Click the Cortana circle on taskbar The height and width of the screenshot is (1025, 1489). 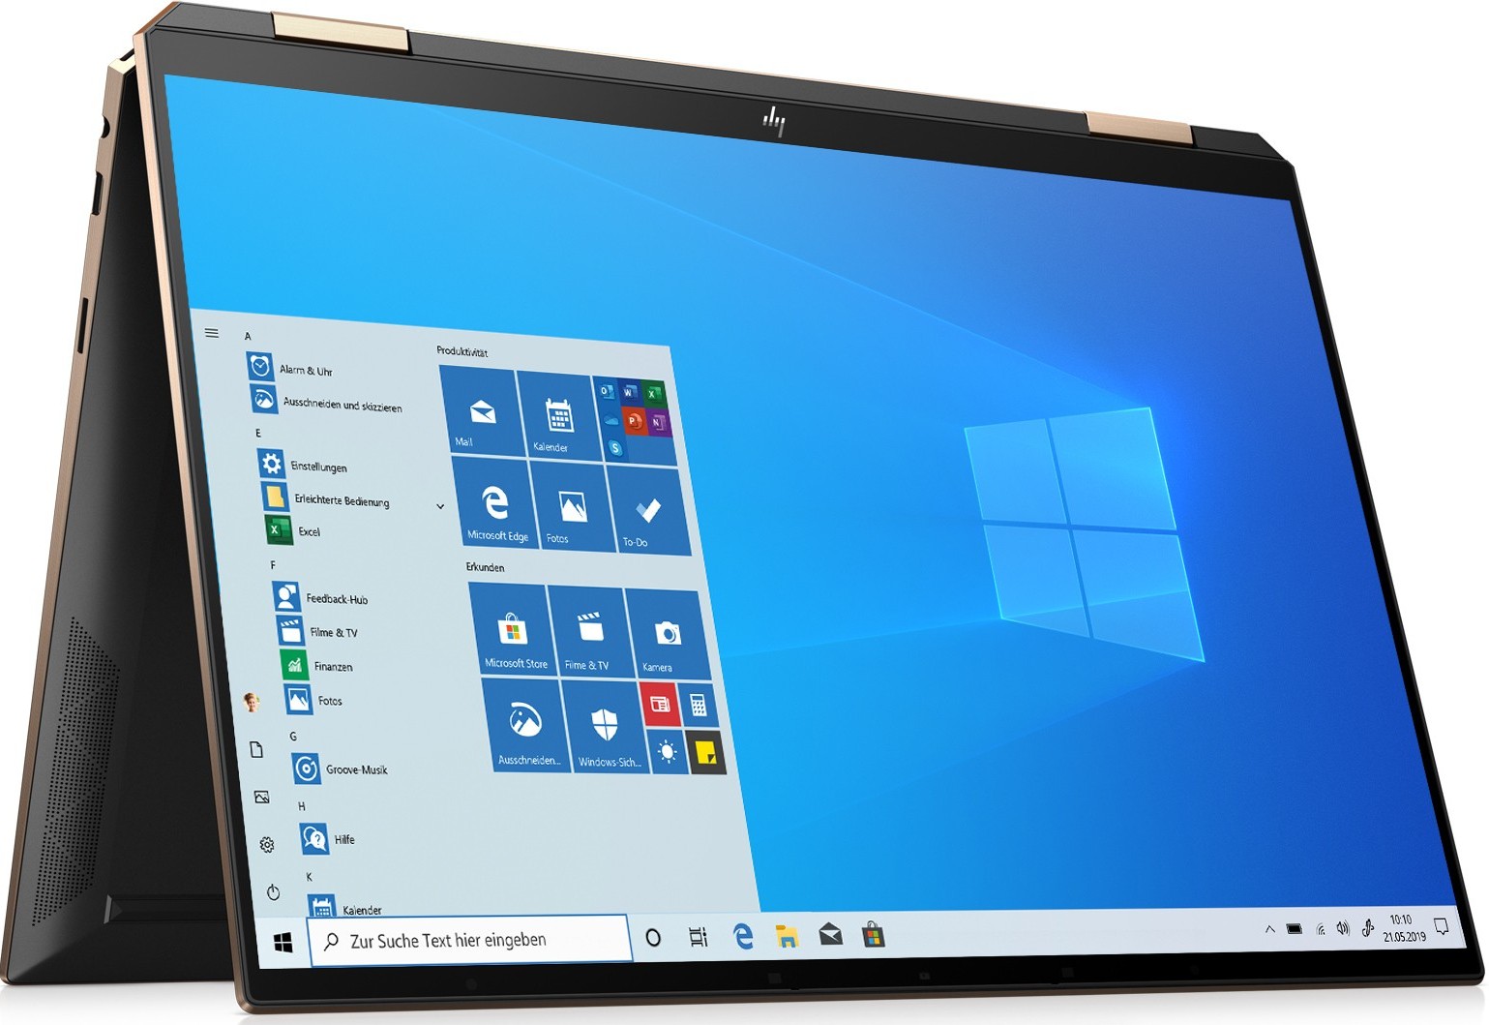click(653, 937)
